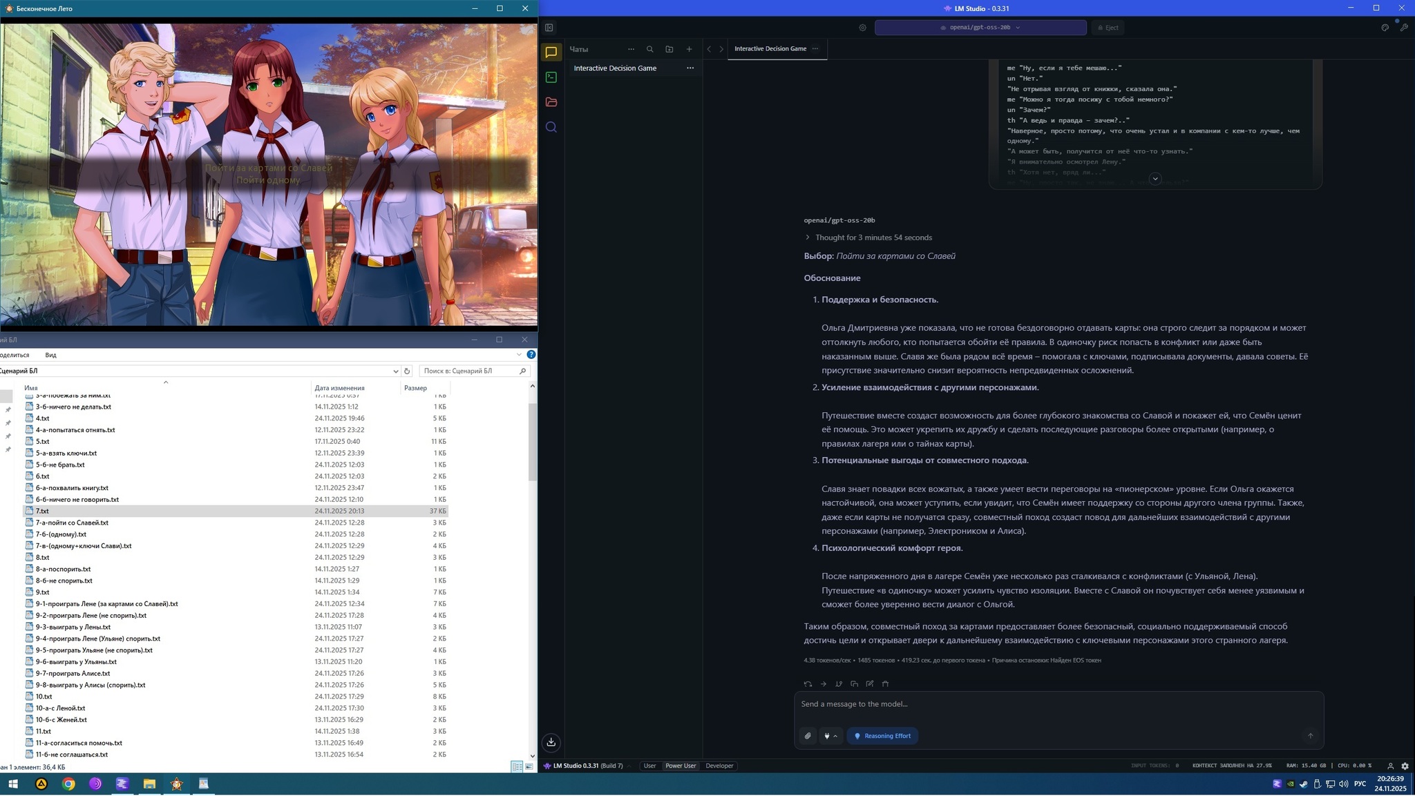Switch to User mode
1415x796 pixels.
[649, 766]
